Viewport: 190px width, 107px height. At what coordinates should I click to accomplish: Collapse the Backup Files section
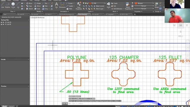[x=28, y=20]
